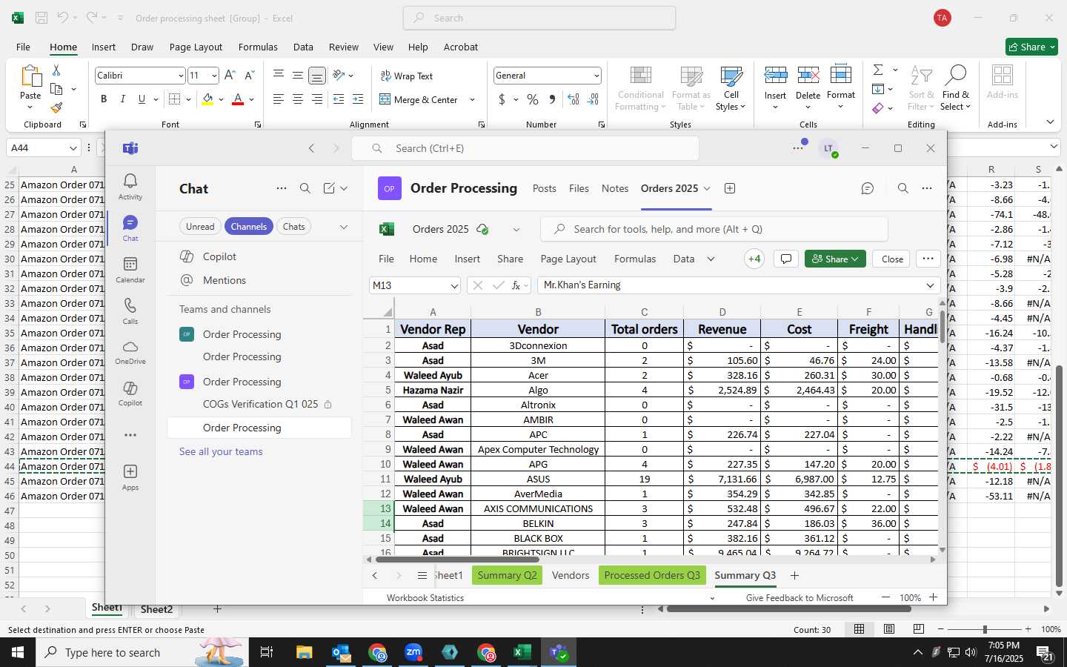The width and height of the screenshot is (1067, 667).
Task: Open Zoom from Windows taskbar
Action: coord(413,652)
